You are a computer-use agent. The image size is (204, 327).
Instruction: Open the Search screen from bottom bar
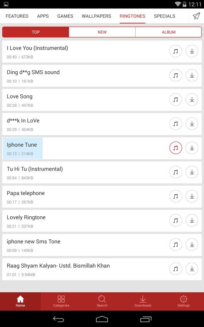pos(102,301)
